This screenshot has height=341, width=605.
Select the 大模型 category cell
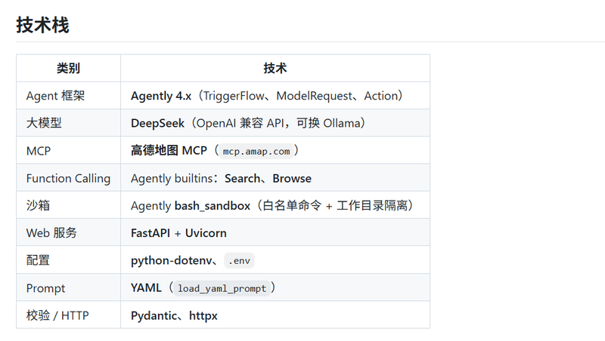tap(68, 123)
